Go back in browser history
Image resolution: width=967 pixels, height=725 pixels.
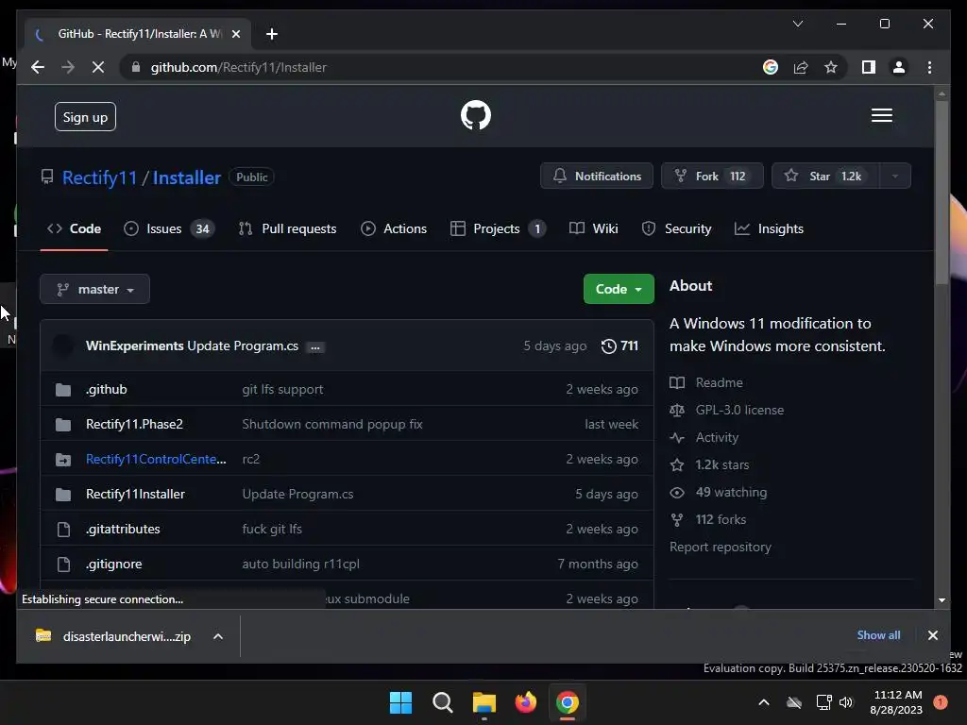38,67
